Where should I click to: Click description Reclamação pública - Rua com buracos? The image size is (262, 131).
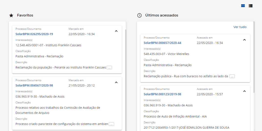(x=186, y=76)
